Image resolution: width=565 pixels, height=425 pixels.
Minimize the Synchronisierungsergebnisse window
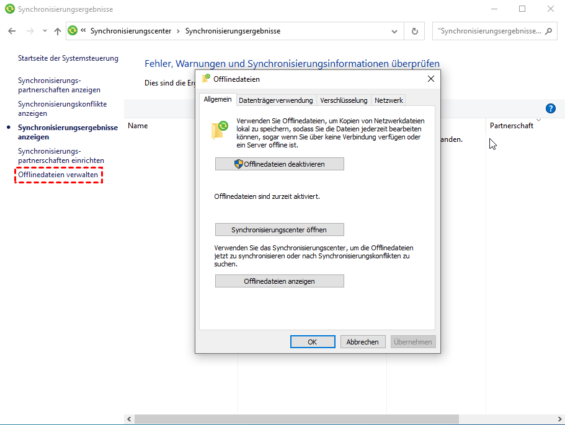tap(494, 9)
